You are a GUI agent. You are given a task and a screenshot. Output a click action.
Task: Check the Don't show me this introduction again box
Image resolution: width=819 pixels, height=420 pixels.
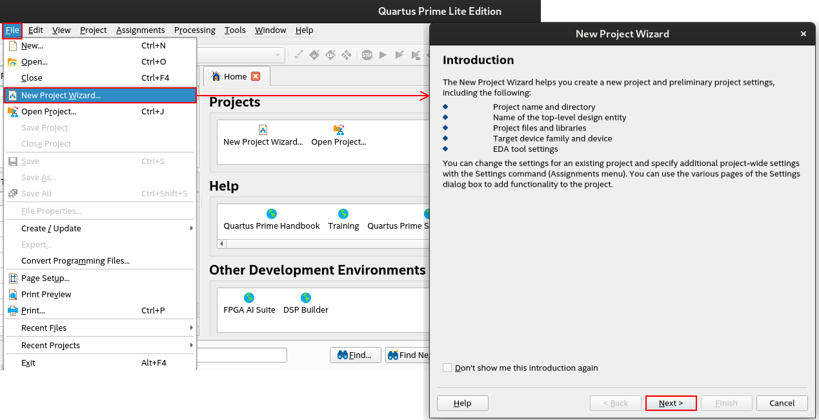pos(447,367)
